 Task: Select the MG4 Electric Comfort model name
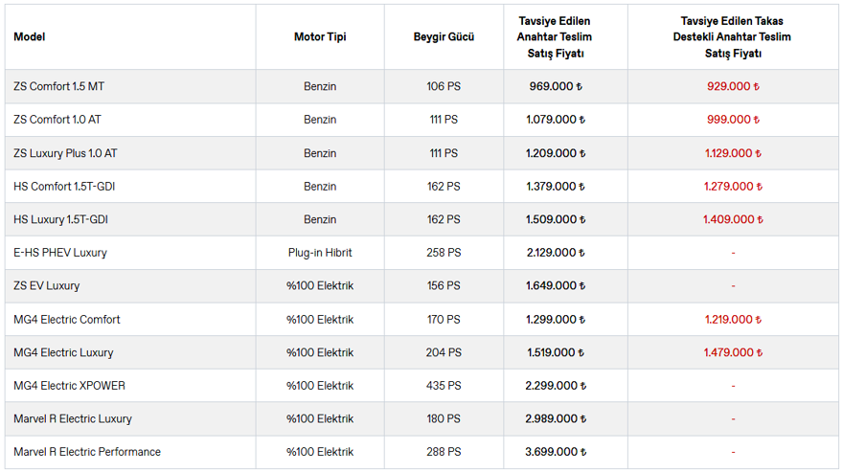tap(67, 319)
